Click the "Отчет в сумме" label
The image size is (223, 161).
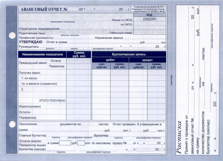pyautogui.click(x=57, y=42)
